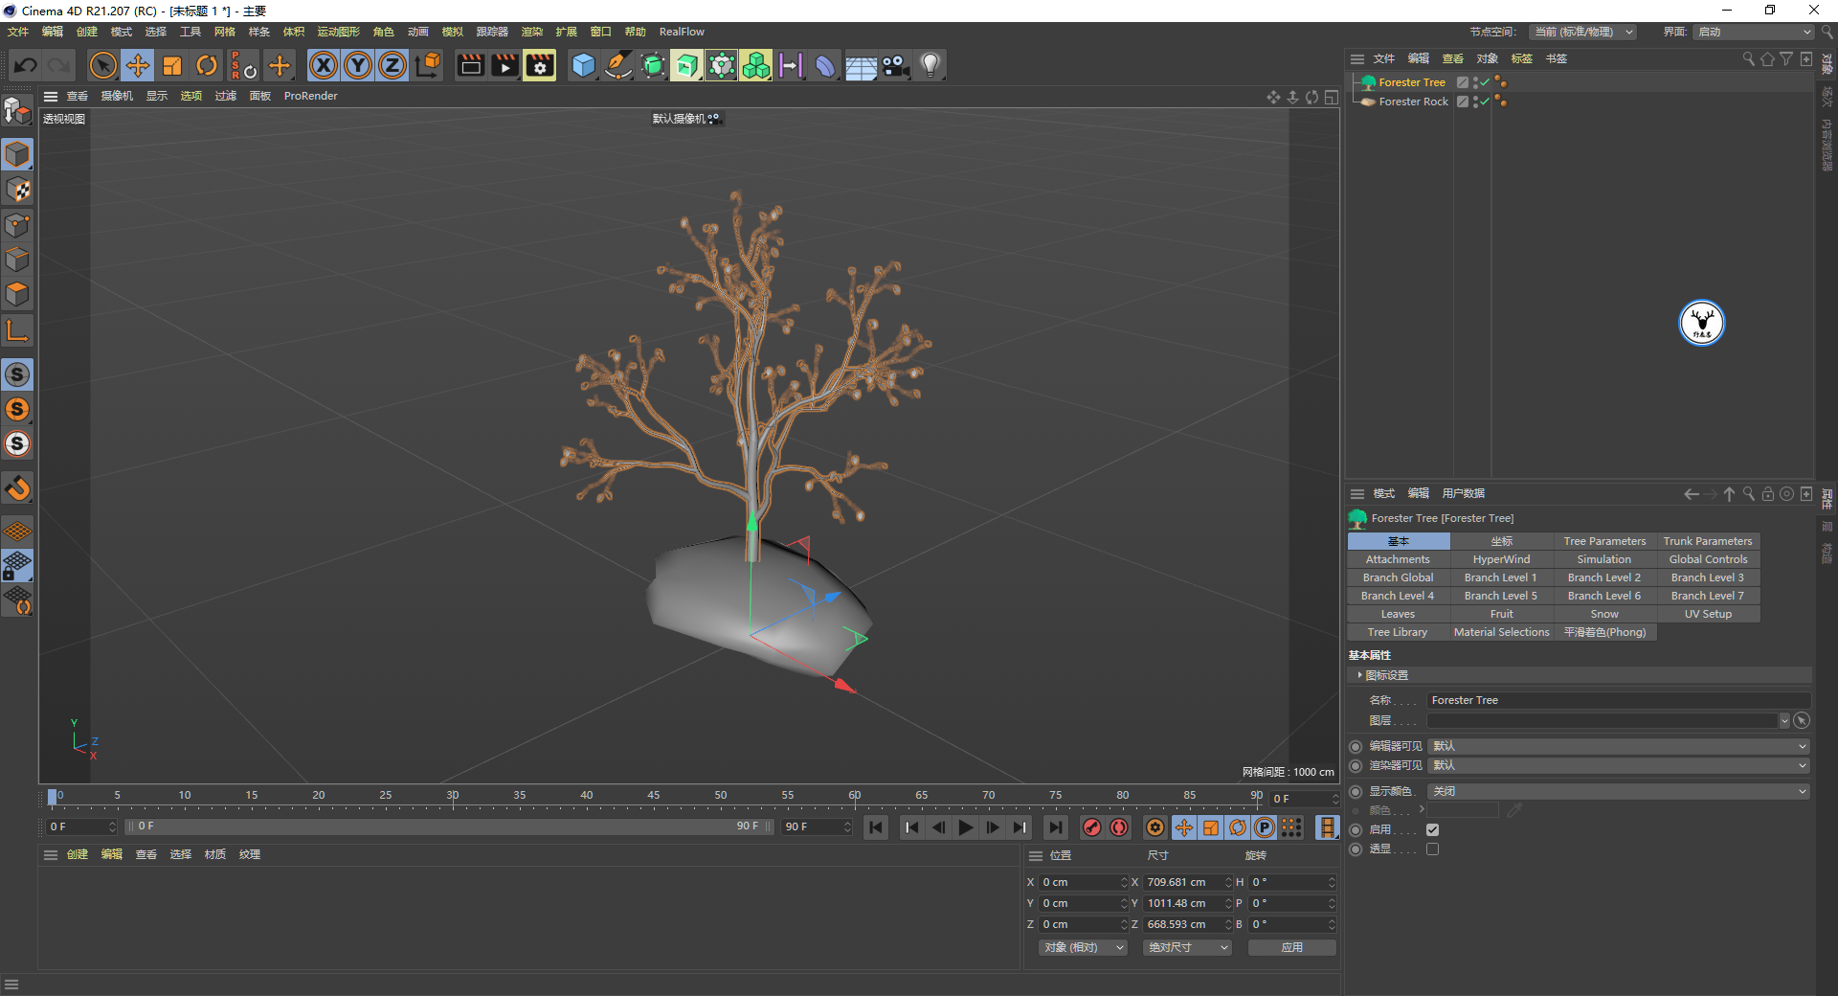Select Forester Rock in object manager
This screenshot has height=996, width=1838.
pyautogui.click(x=1413, y=102)
